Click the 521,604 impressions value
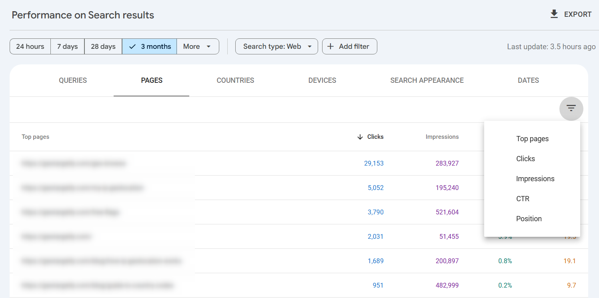The image size is (599, 298). pos(447,212)
